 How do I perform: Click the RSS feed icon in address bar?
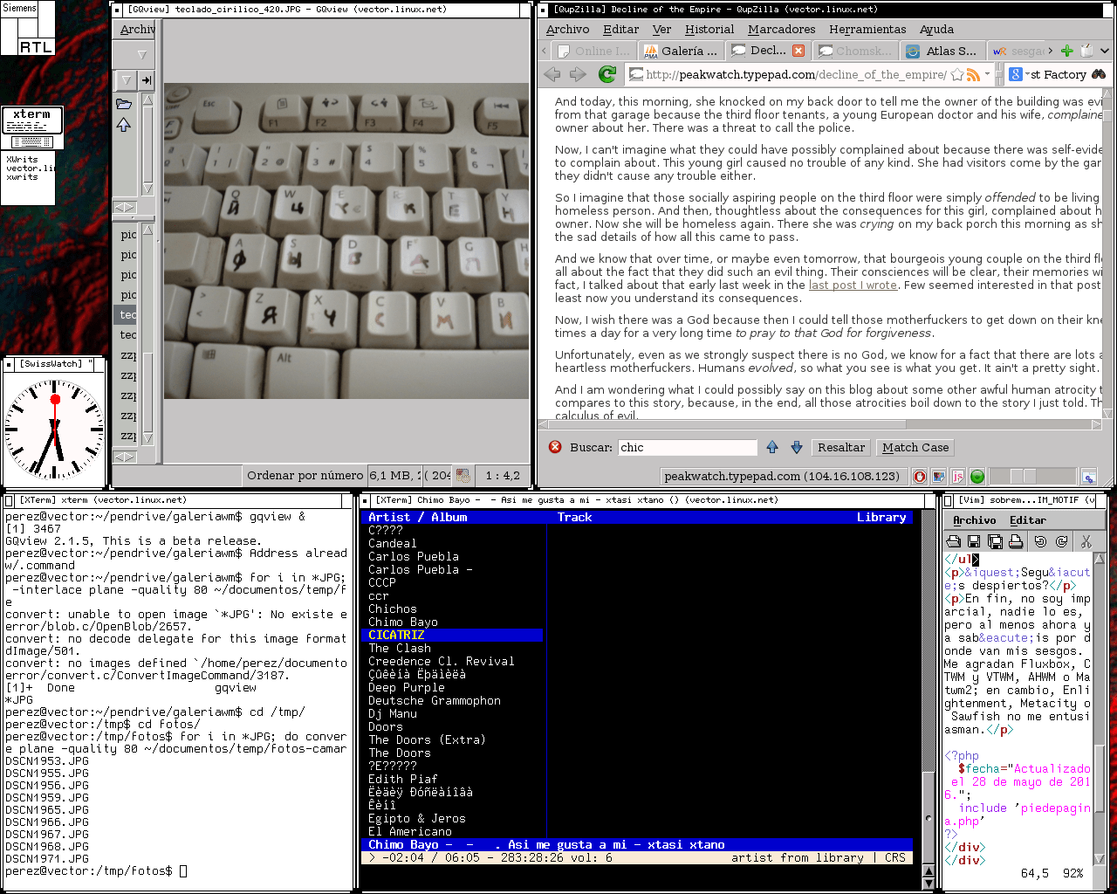tap(972, 75)
